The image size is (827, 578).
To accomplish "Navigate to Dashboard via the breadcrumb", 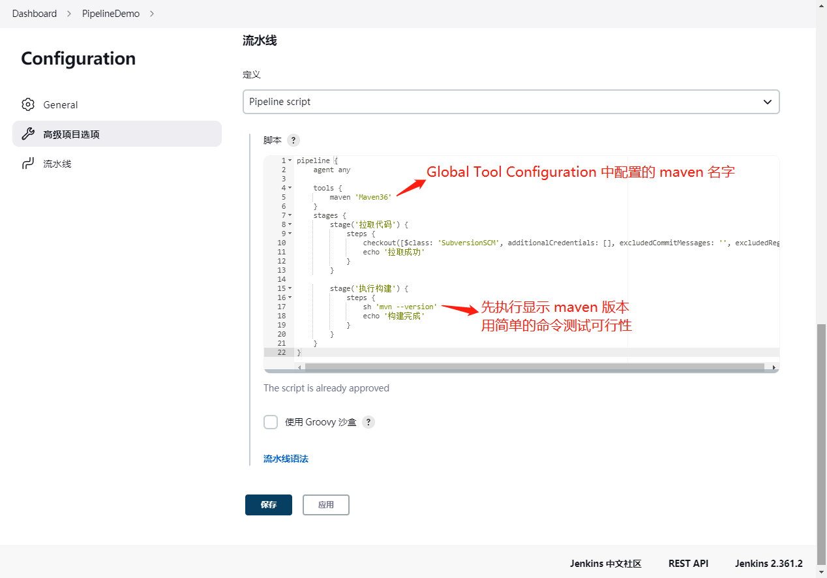I will (34, 13).
